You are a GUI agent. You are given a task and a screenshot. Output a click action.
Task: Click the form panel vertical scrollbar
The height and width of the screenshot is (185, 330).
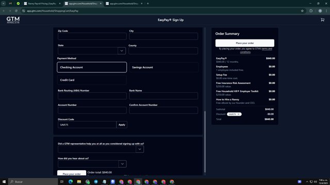[205, 142]
